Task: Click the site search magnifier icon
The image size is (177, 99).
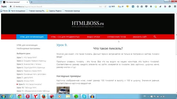Action: click(x=155, y=37)
